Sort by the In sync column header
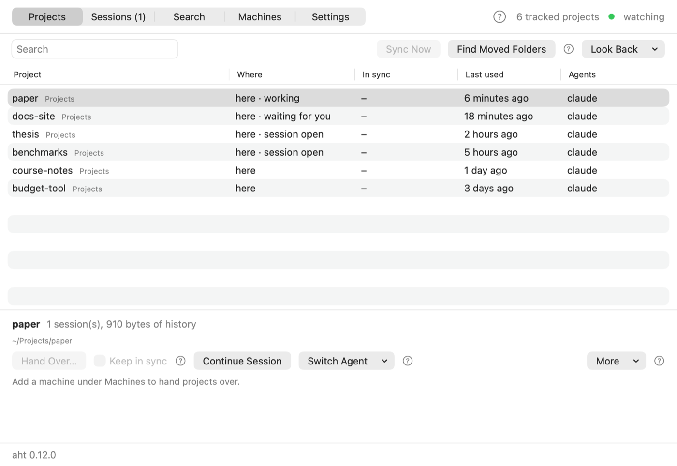 coord(376,74)
